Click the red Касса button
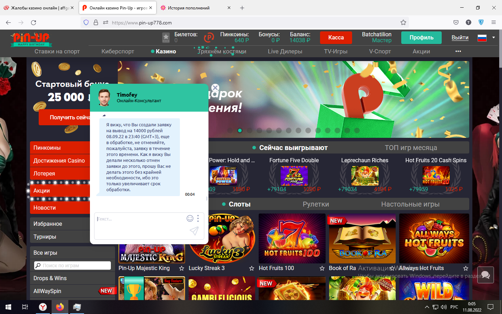This screenshot has height=314, width=502. 336,37
